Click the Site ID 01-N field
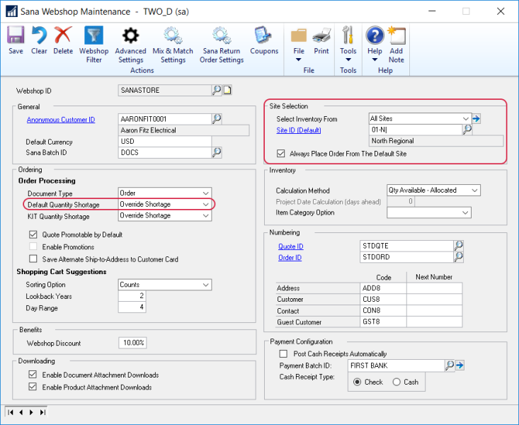 [416, 130]
